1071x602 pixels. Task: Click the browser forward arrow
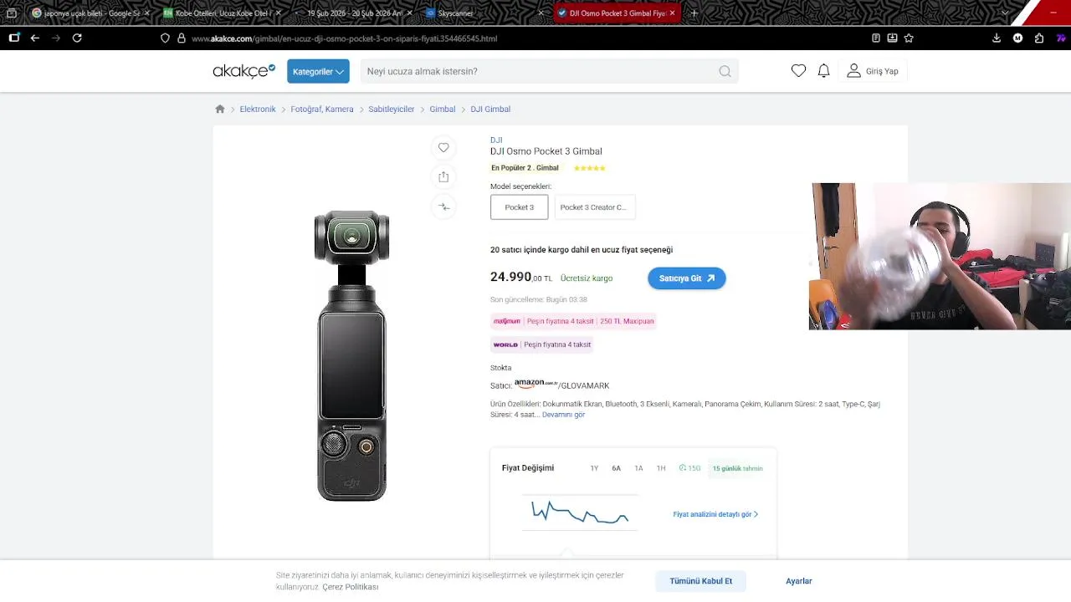click(x=56, y=38)
